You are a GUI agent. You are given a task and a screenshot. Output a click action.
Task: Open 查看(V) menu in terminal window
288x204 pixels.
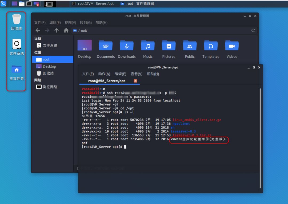137,74
